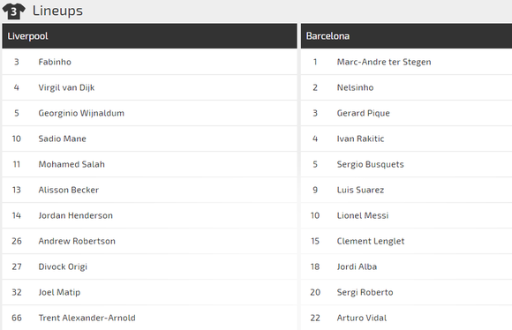Click Arturo Vidal's name
Screen dimensions: 512x330
362,318
